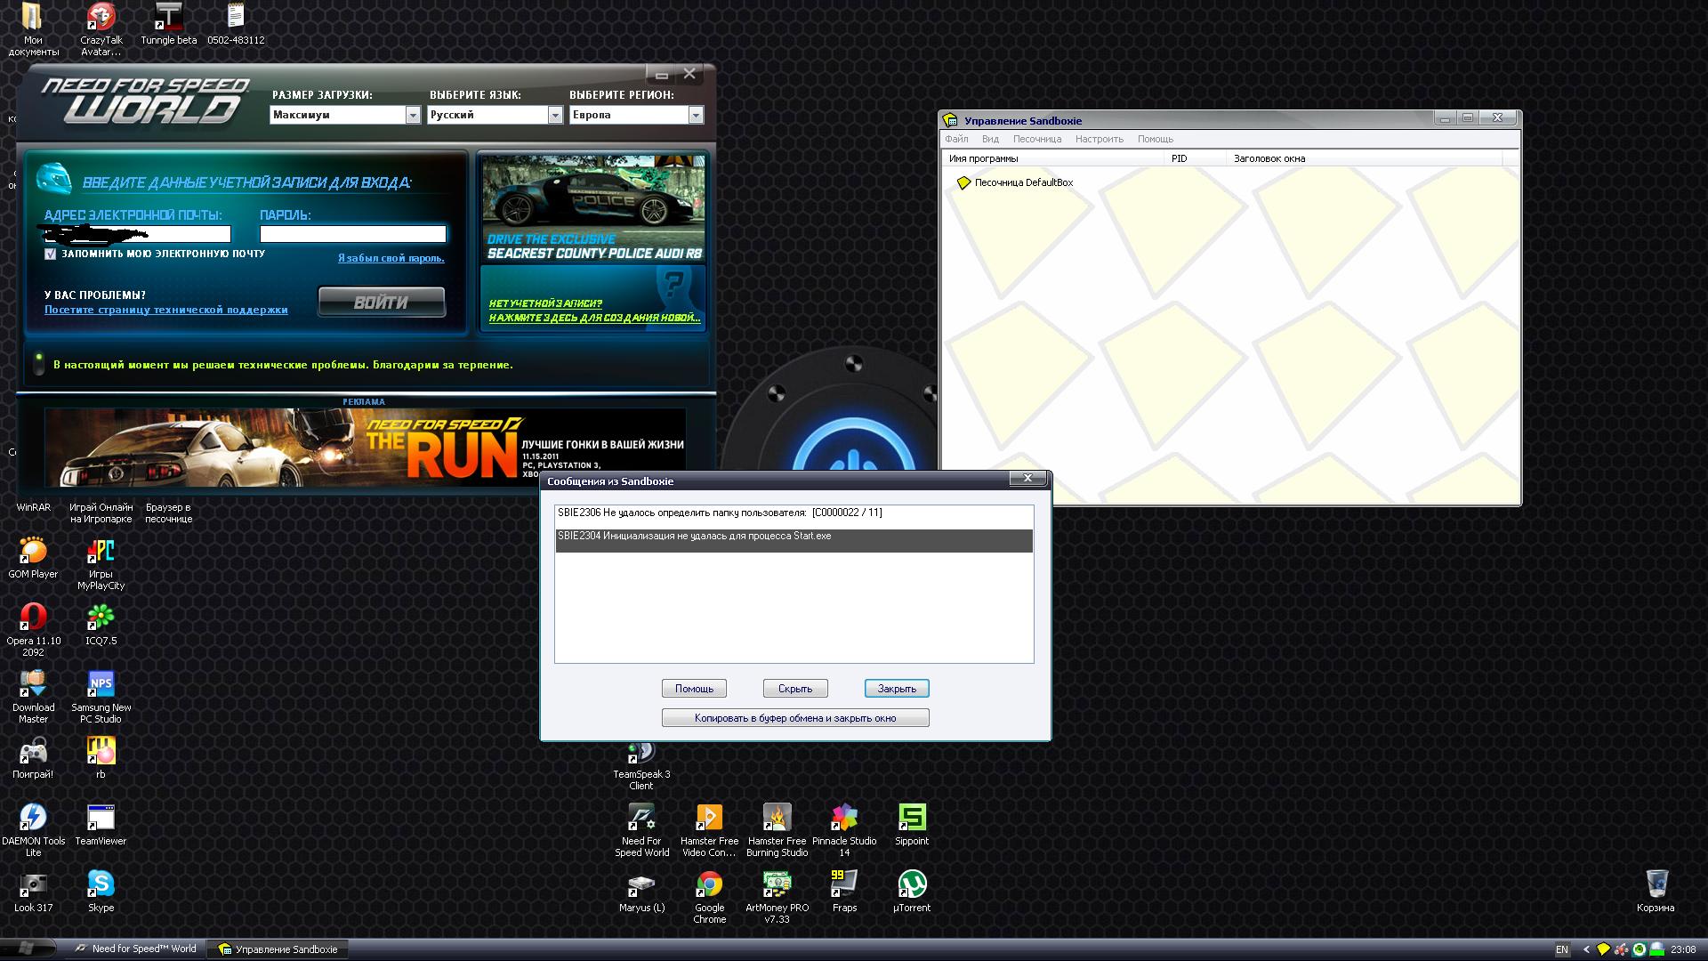The image size is (1708, 961).
Task: Click PID column header in Sandboxie
Action: click(x=1195, y=158)
